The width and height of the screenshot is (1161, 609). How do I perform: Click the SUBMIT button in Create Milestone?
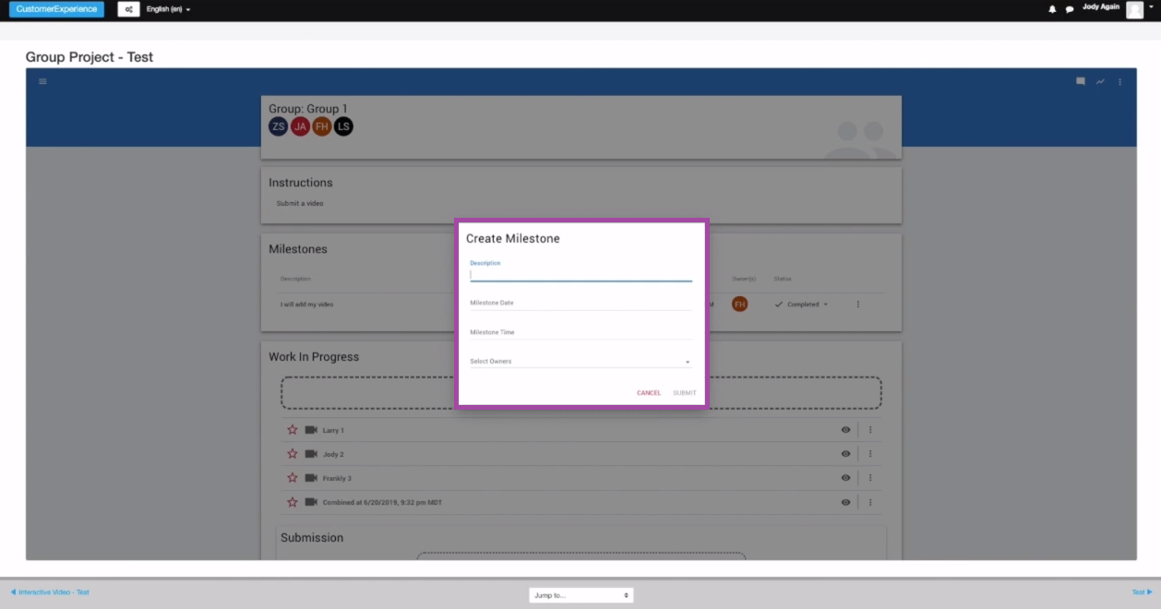point(685,393)
